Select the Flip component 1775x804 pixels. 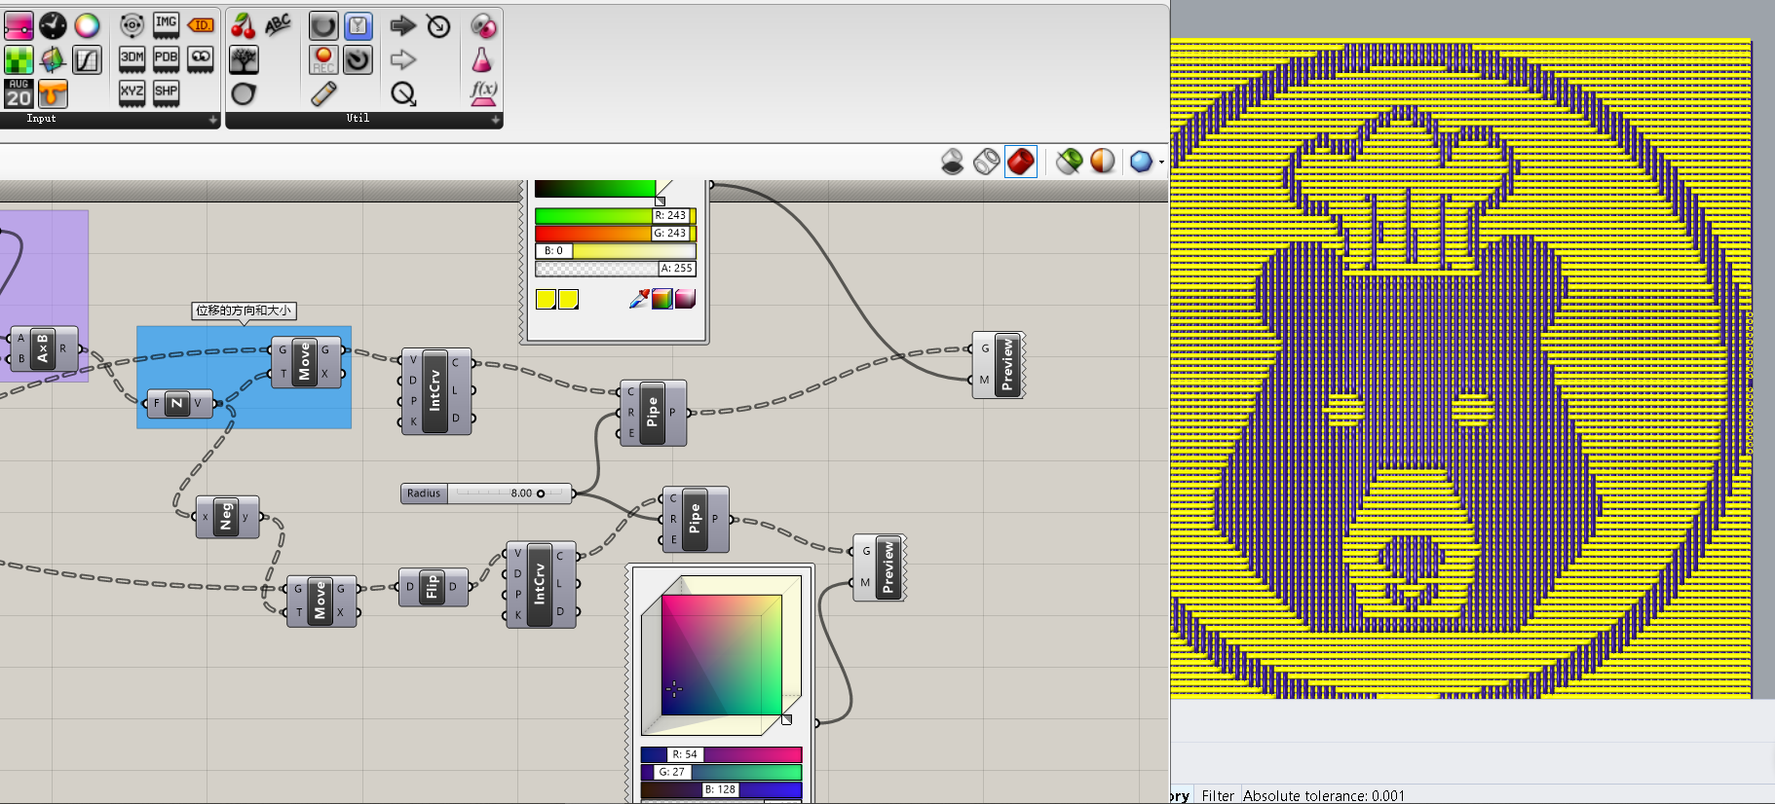tap(434, 587)
